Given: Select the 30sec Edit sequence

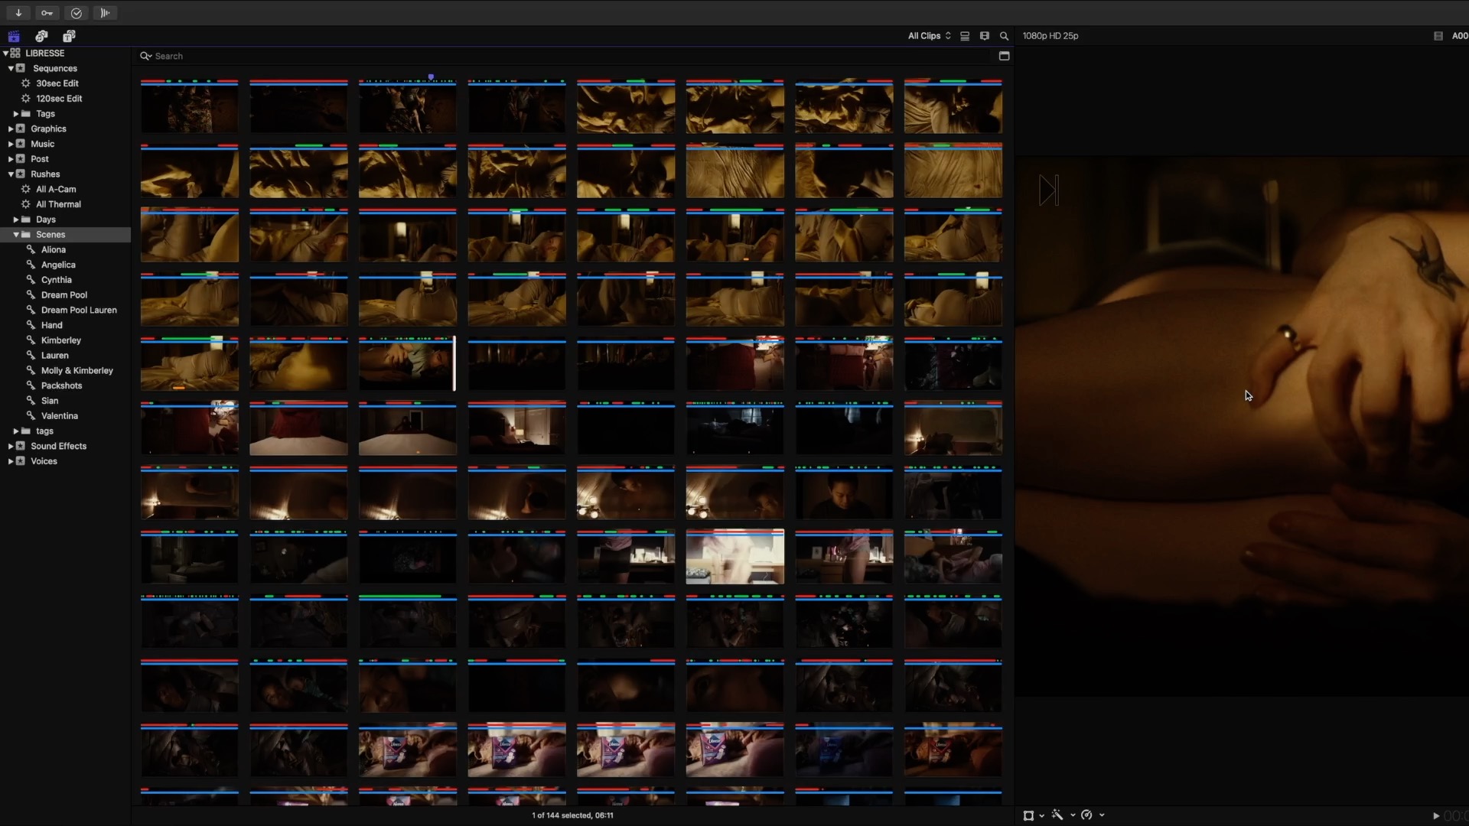Looking at the screenshot, I should (57, 83).
